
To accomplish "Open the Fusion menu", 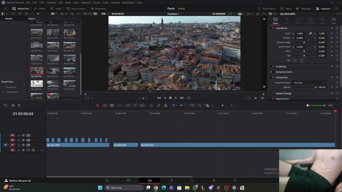I will coord(97,2).
